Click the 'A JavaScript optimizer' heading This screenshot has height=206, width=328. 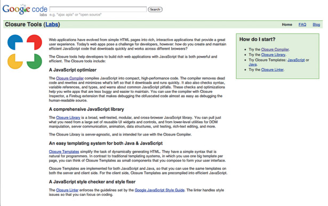[73, 70]
